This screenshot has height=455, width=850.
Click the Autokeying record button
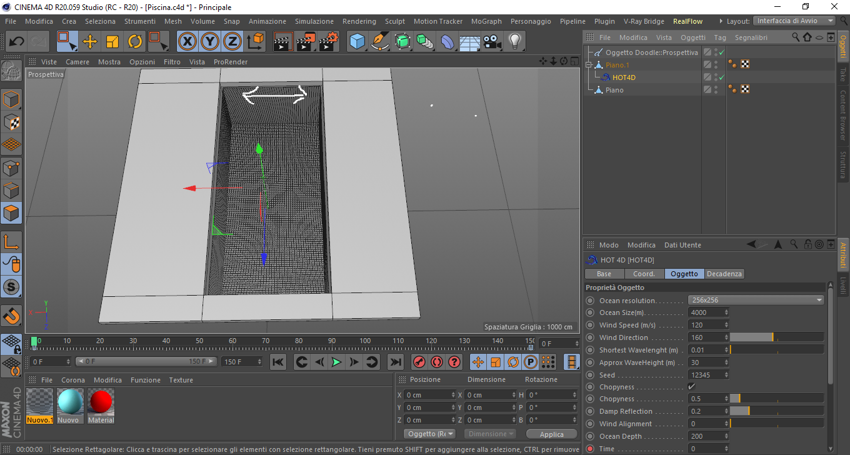[436, 362]
